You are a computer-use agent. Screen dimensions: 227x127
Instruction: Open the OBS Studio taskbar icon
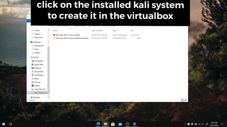coord(127,124)
